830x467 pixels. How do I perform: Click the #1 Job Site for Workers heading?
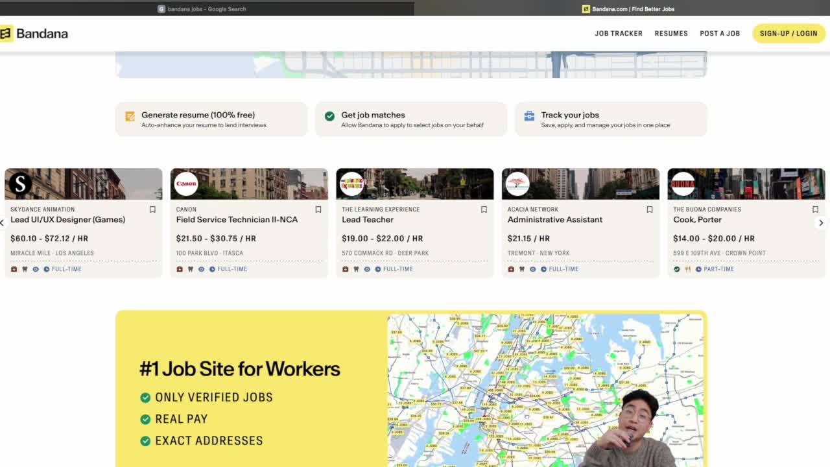point(240,368)
